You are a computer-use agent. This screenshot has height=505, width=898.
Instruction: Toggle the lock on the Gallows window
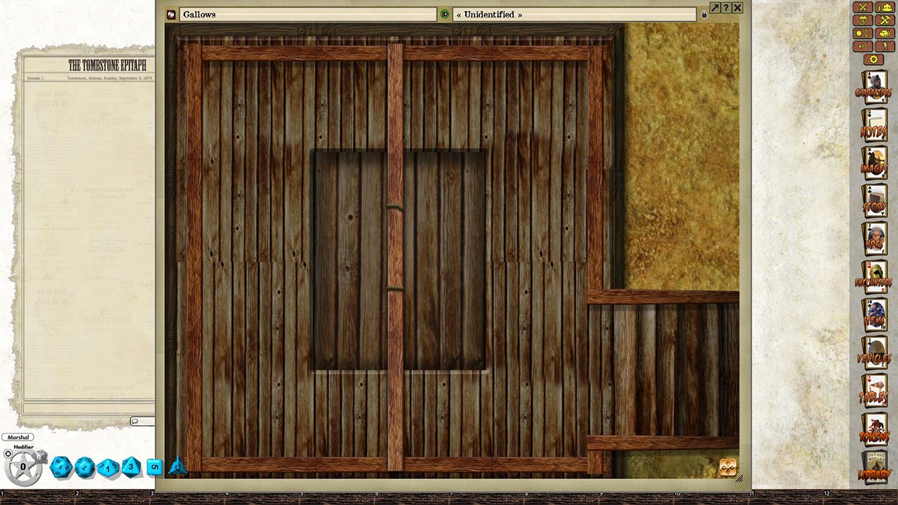pos(704,14)
